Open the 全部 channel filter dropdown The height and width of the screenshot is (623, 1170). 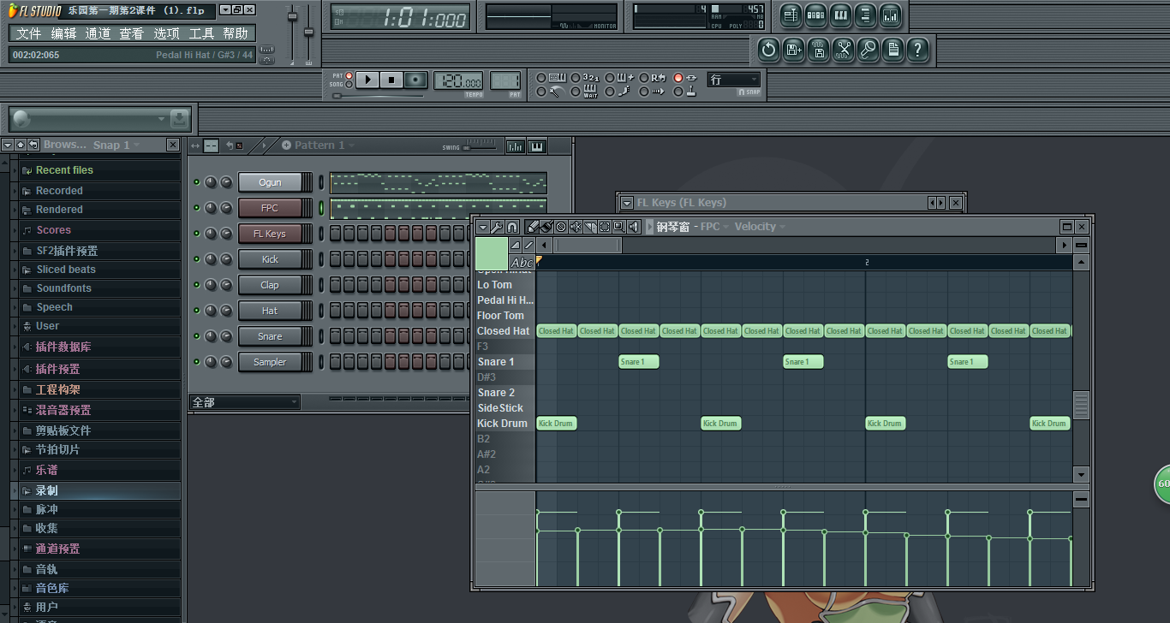pos(244,402)
